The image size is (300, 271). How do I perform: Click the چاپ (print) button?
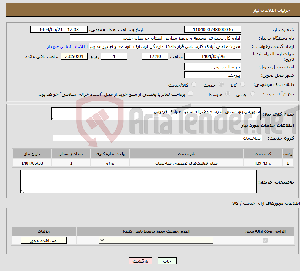click(x=170, y=261)
